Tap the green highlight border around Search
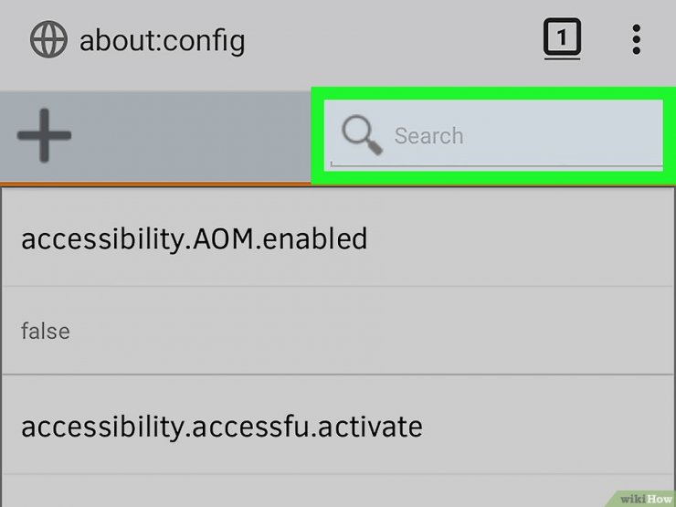Image resolution: width=676 pixels, height=507 pixels. click(x=493, y=93)
